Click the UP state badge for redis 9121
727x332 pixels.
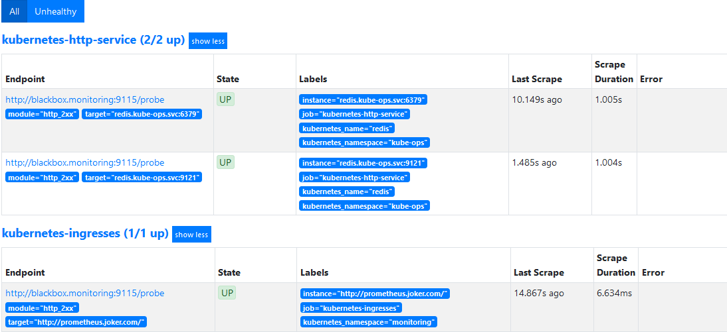(225, 162)
